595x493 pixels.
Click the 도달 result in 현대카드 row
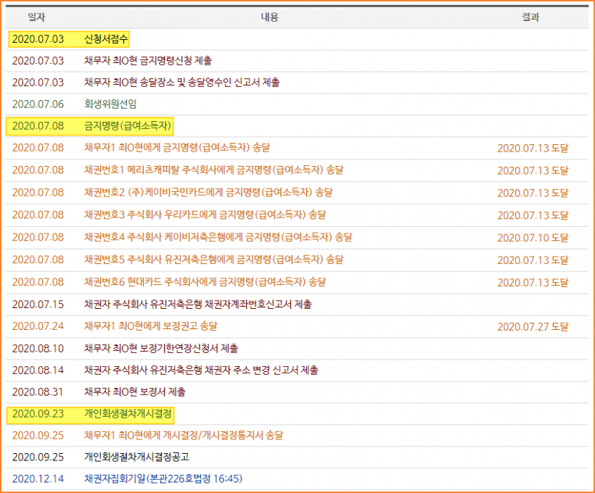533,283
